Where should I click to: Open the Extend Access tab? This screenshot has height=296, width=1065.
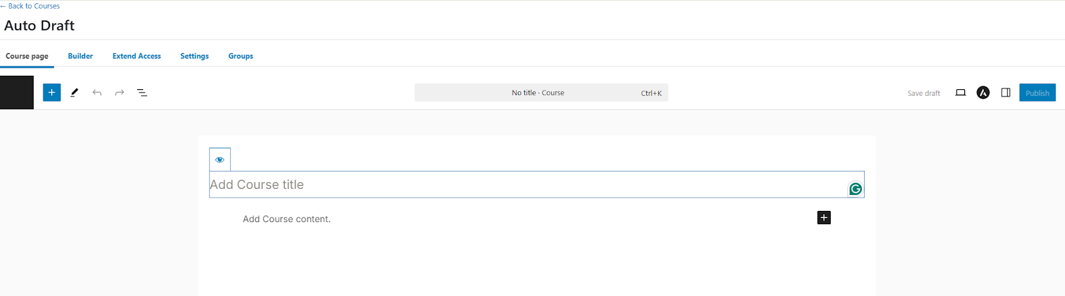[136, 56]
